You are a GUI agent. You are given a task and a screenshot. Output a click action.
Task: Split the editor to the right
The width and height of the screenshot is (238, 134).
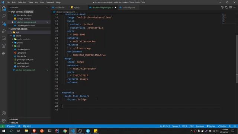[231, 7]
